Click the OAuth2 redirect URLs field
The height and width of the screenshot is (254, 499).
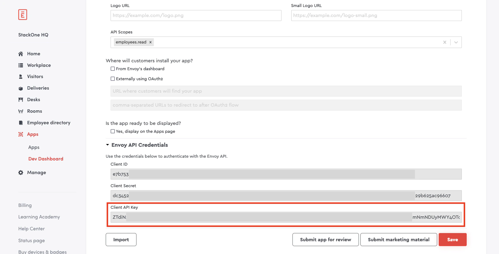click(286, 105)
